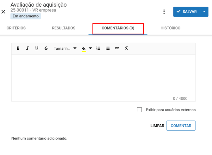Expand the SALVAR button dropdown arrow
The height and width of the screenshot is (155, 212).
tap(204, 12)
